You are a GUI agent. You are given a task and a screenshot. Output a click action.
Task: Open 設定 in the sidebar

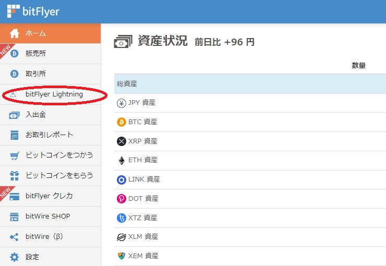(50, 257)
